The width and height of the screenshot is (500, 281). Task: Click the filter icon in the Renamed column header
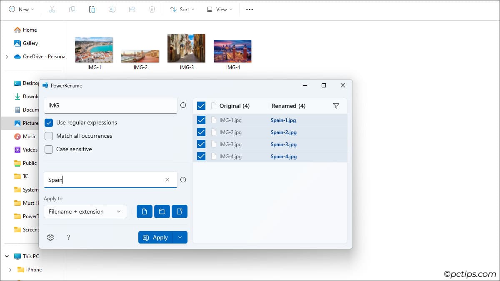click(336, 106)
